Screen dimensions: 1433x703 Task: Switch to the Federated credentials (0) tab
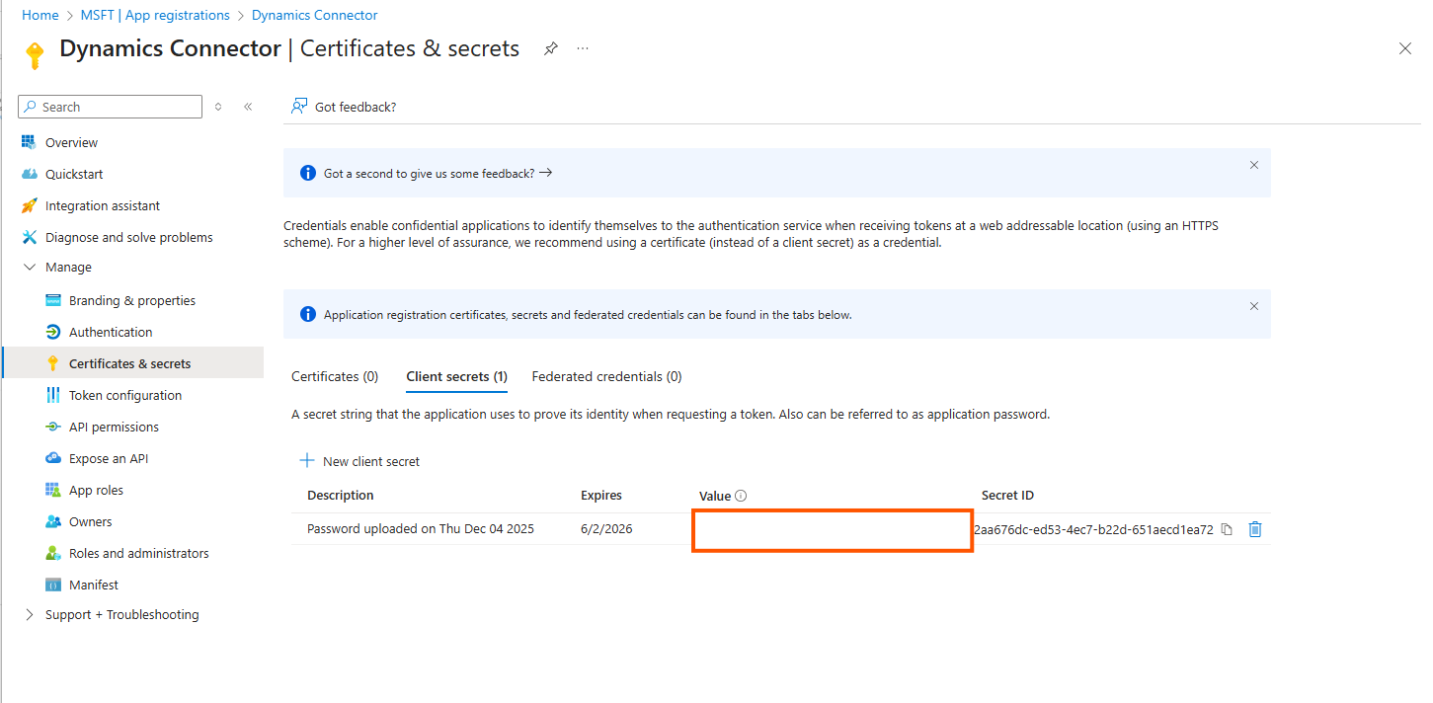(x=606, y=376)
